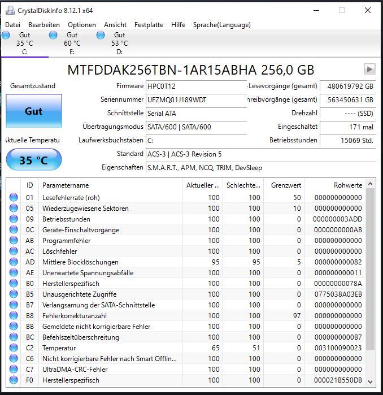383x395 pixels.
Task: Click the total writes value 563450631 GB
Action: (348, 100)
